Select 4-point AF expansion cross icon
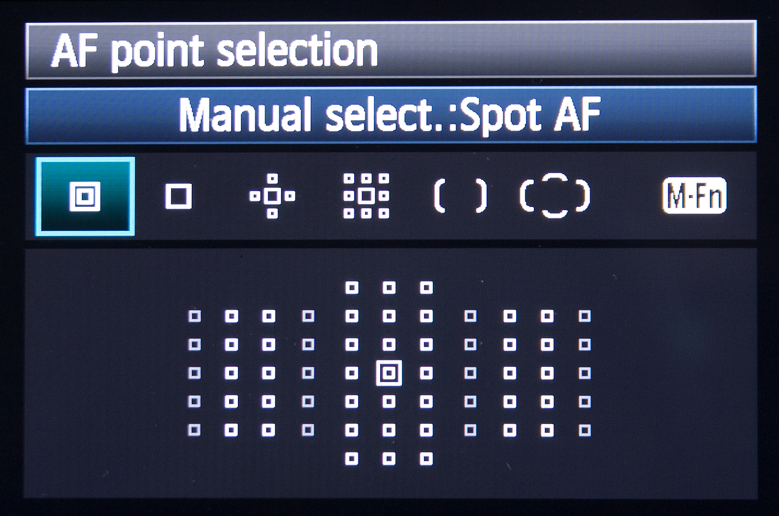 [272, 196]
